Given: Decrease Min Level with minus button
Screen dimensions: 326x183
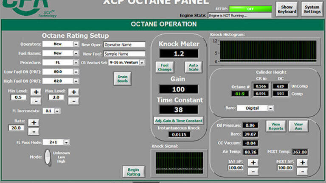Looking at the screenshot, I should coord(36,101).
